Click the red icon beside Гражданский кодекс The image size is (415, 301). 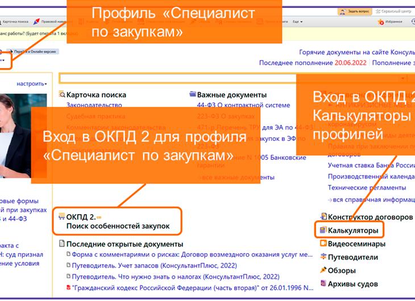68,287
